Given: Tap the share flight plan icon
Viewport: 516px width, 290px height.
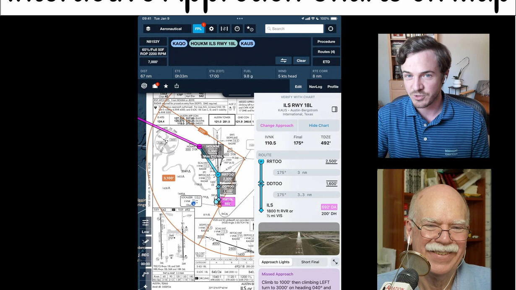Looking at the screenshot, I should coord(177,86).
